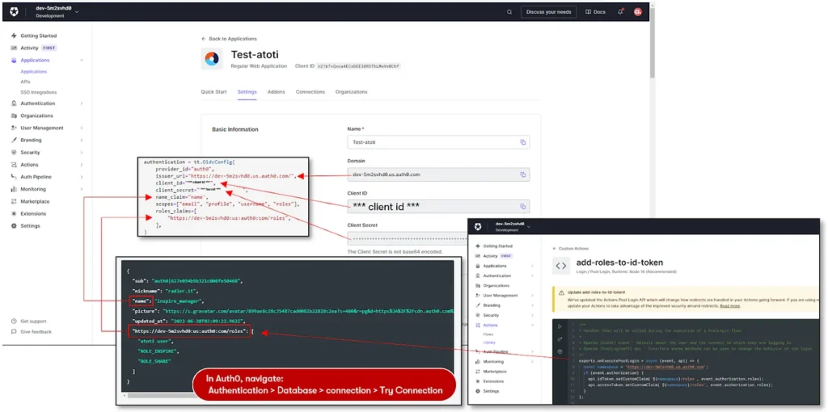Screen dimensions: 828x412
Task: Click Marketplace icon in the main window sidebar
Action: [x=15, y=201]
